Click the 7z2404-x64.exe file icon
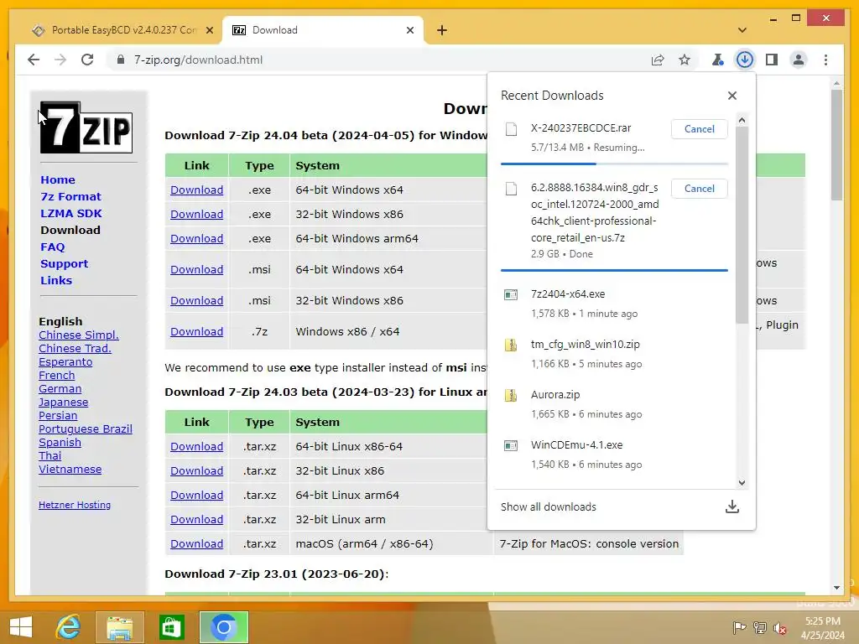The image size is (859, 644). coord(511,294)
